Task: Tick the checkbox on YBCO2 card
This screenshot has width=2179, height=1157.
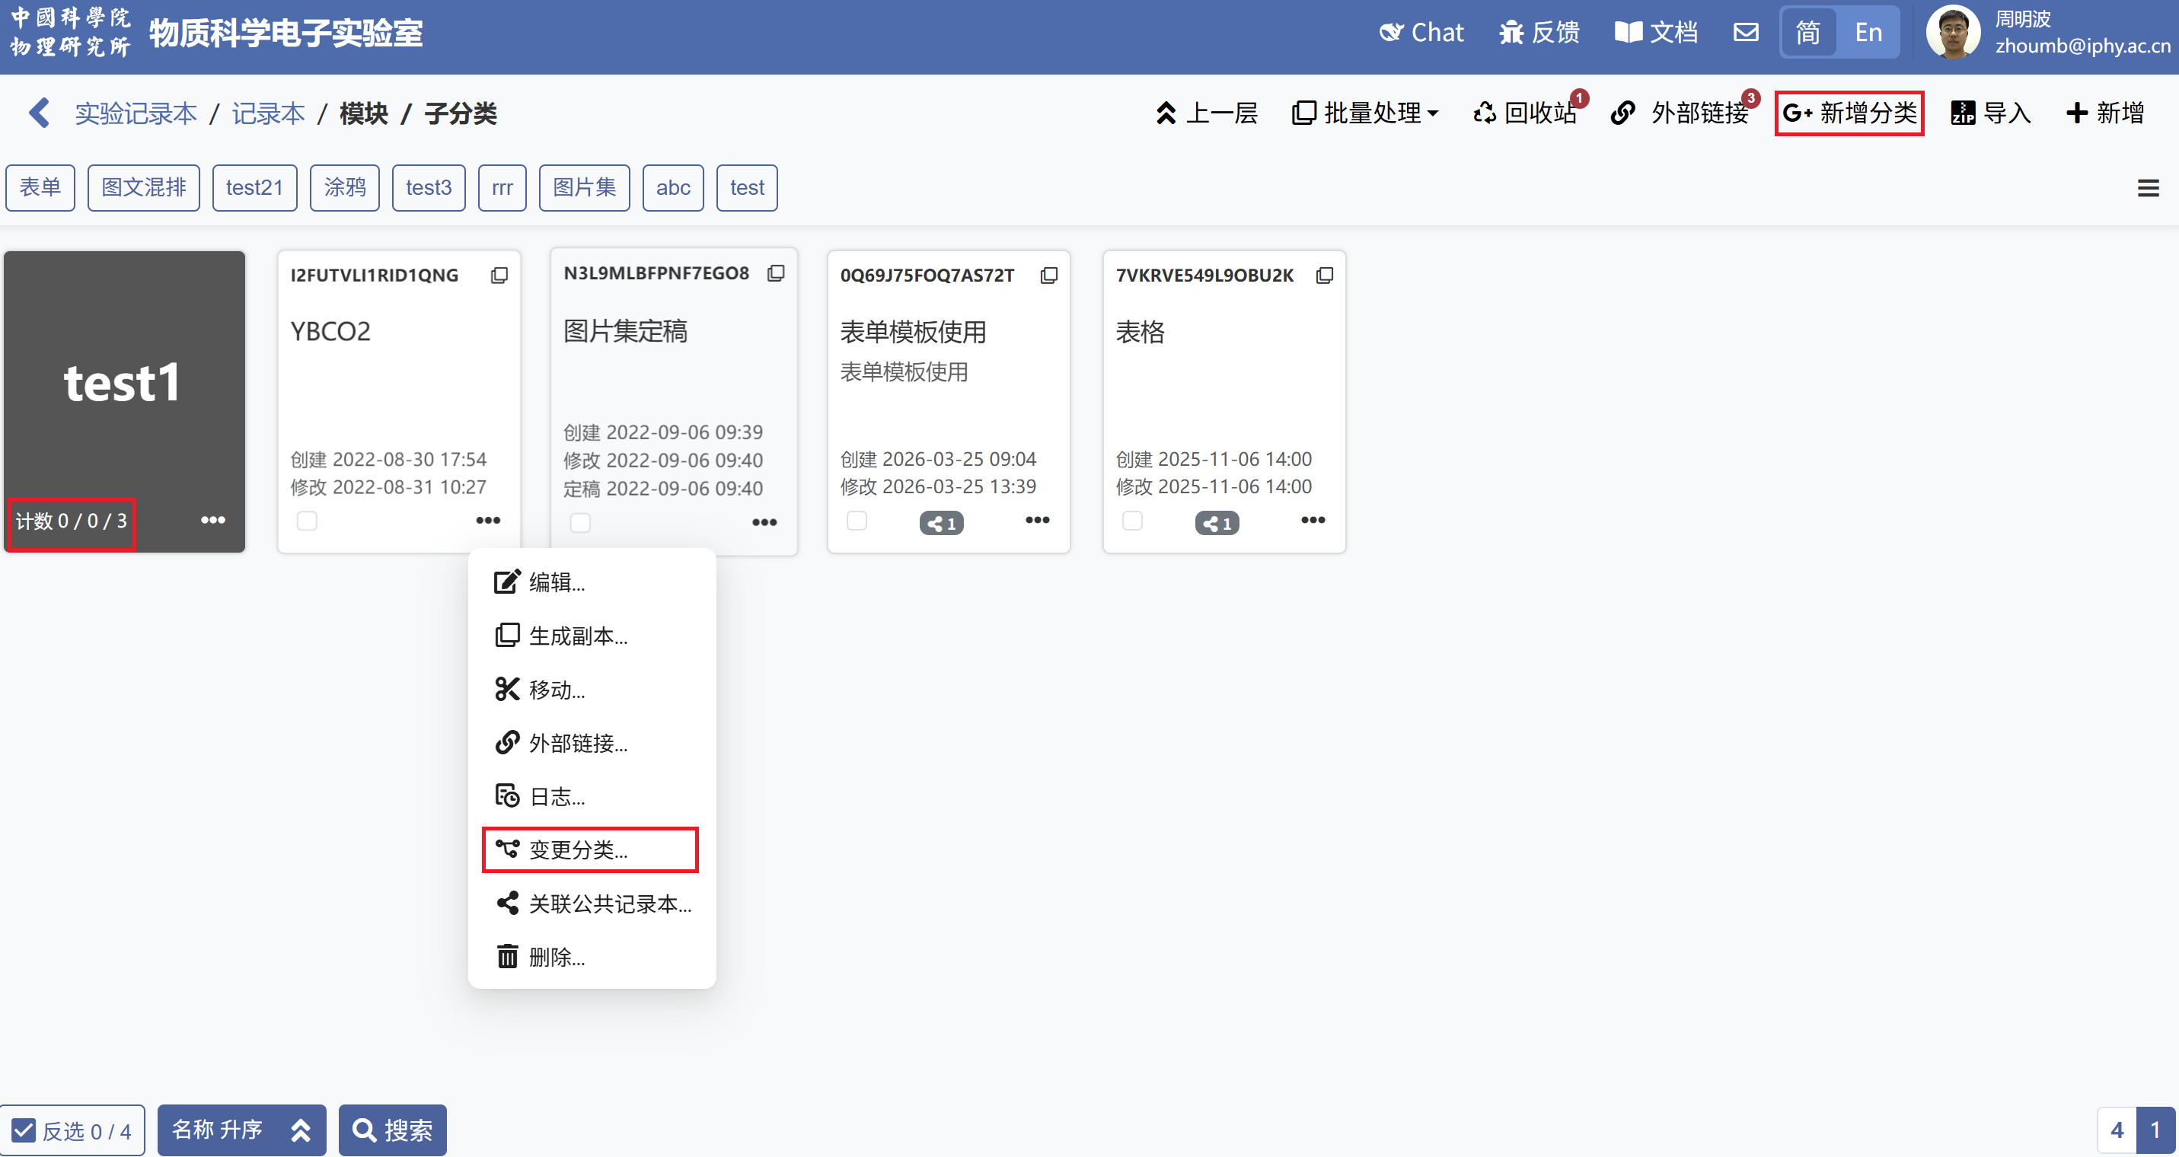Action: click(x=307, y=521)
